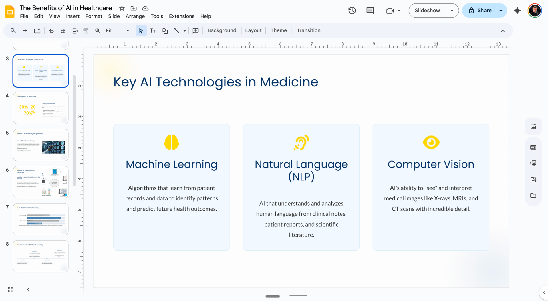Open the Fit zoom level dropdown
The height and width of the screenshot is (301, 548).
click(118, 30)
